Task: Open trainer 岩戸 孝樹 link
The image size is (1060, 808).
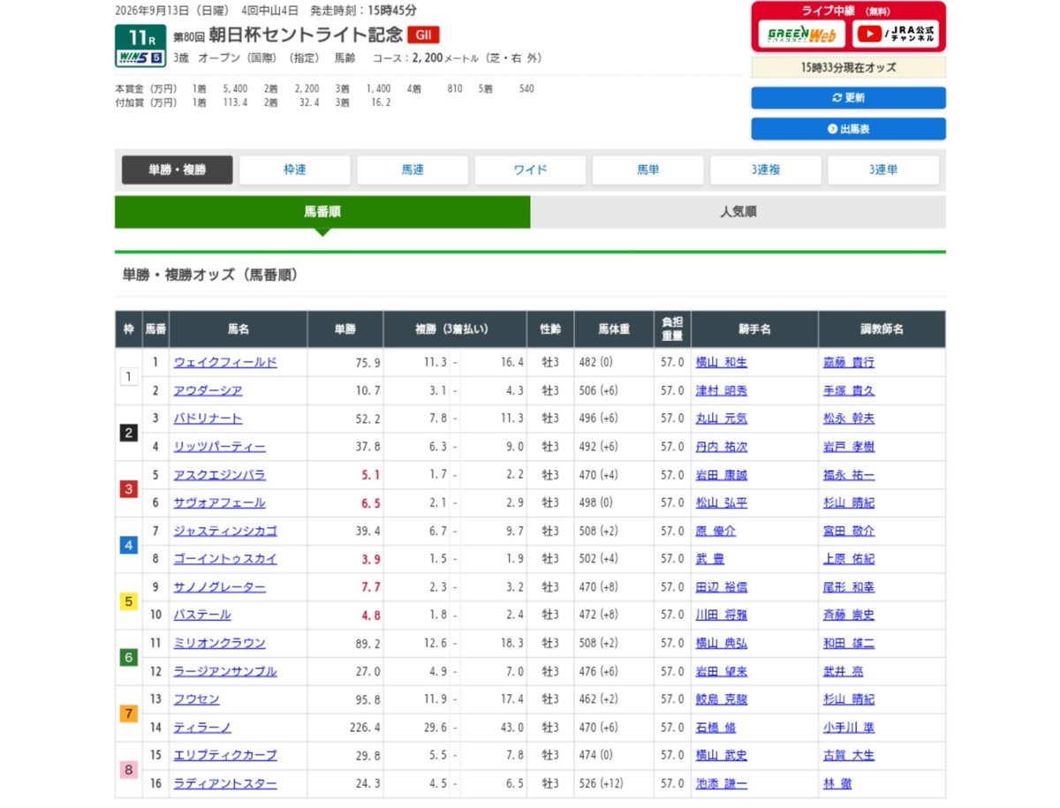Action: tap(849, 447)
